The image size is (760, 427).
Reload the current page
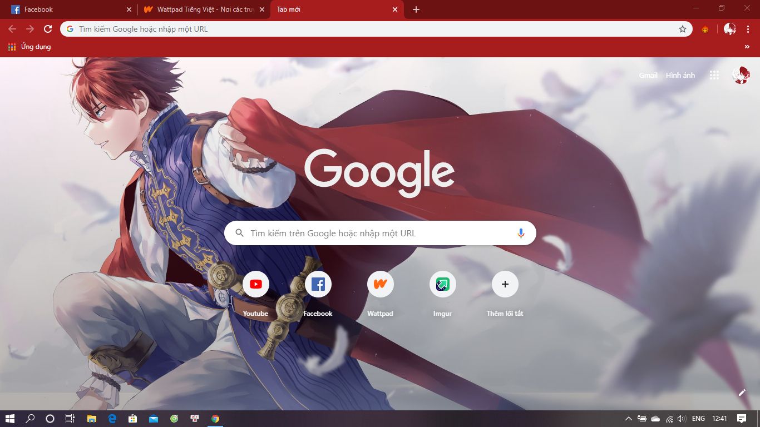(48, 29)
